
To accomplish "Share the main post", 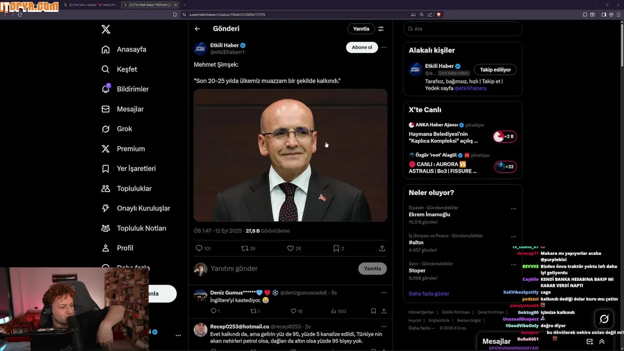I will pos(382,248).
